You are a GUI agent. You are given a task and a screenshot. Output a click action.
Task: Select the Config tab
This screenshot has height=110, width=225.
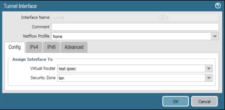pos(15,47)
